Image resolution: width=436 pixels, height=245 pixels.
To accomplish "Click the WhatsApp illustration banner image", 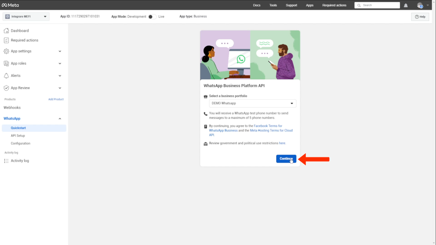I will (250, 55).
